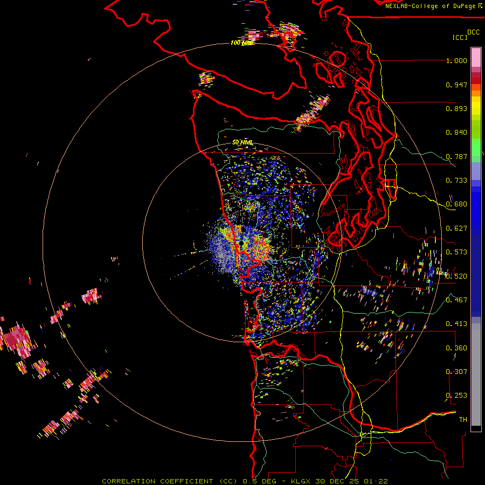Select the 0.627 scale value
The width and height of the screenshot is (485, 485).
pyautogui.click(x=456, y=228)
